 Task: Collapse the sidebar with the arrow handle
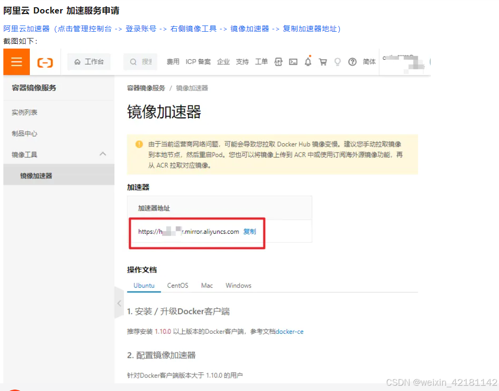coord(119,303)
